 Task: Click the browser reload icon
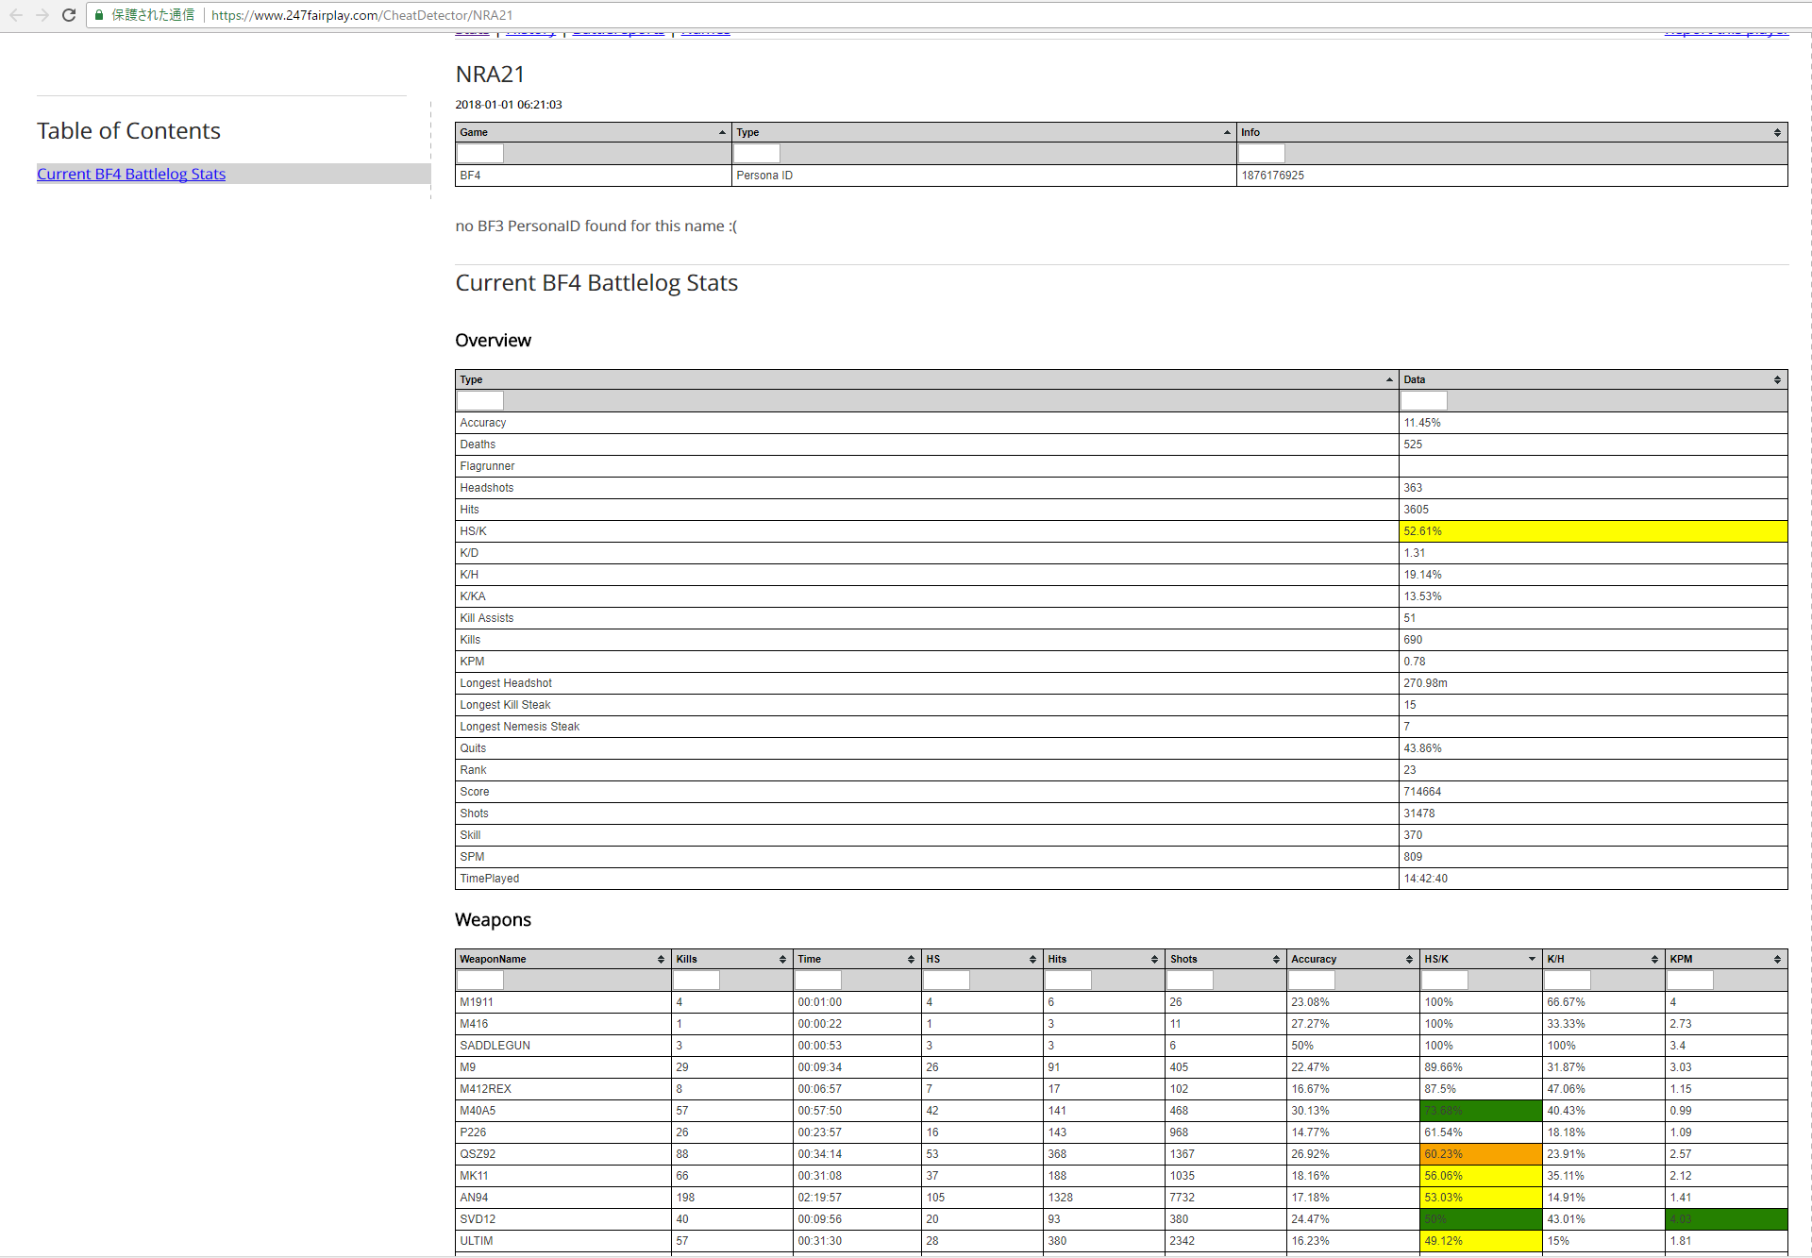[x=68, y=15]
